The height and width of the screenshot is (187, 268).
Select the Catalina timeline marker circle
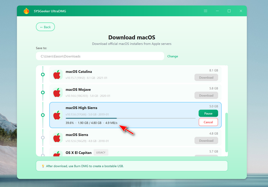click(x=43, y=74)
